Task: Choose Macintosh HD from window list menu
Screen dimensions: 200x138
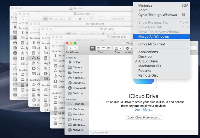Action: coord(161,66)
